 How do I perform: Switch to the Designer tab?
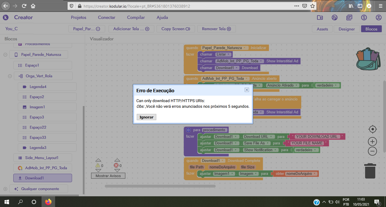346,29
